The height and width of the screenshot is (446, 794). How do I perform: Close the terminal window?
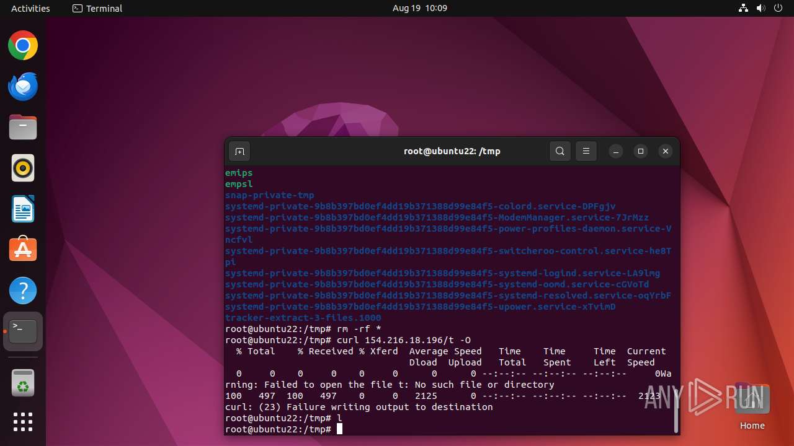click(666, 151)
